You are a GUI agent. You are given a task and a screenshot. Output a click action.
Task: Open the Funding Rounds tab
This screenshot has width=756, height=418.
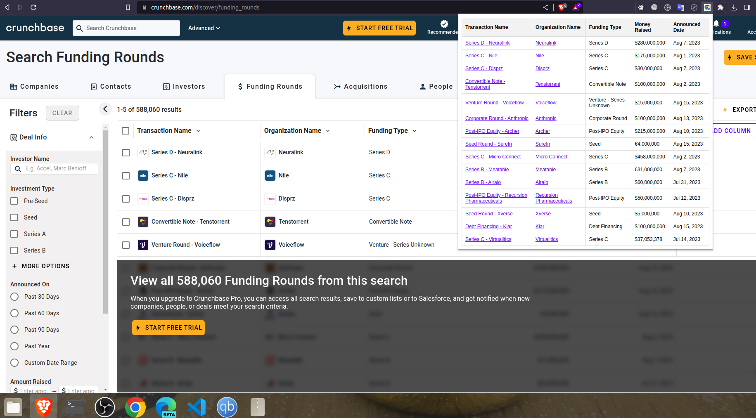point(270,86)
